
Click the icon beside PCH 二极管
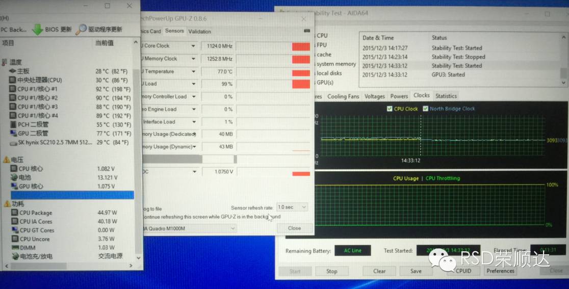(13, 124)
